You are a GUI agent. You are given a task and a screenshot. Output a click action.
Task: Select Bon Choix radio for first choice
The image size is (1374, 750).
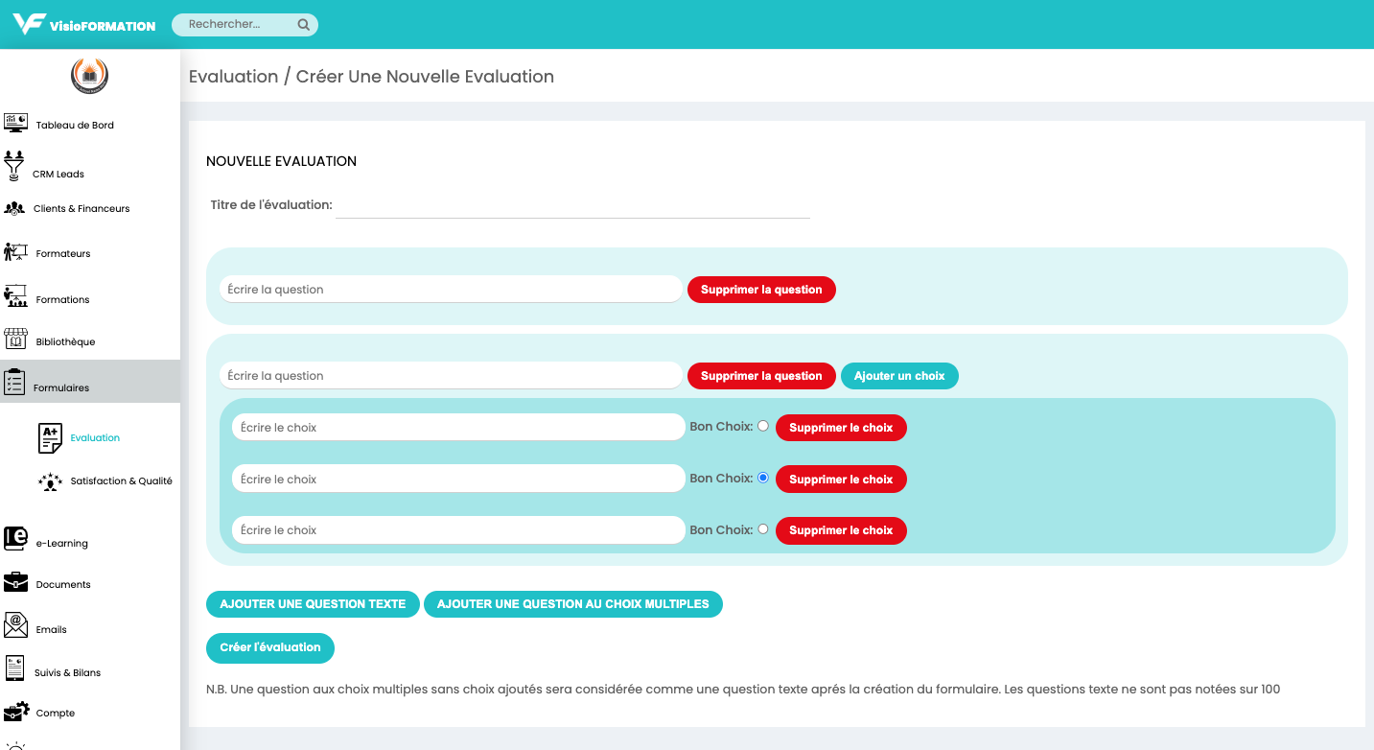[x=763, y=426]
